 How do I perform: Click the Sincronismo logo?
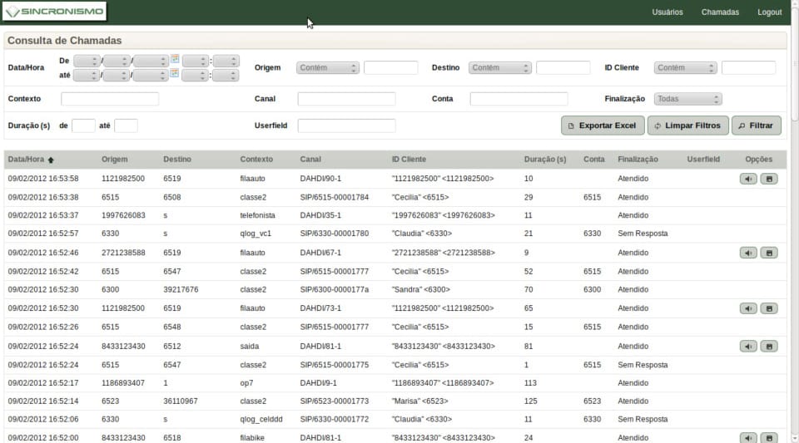[55, 11]
